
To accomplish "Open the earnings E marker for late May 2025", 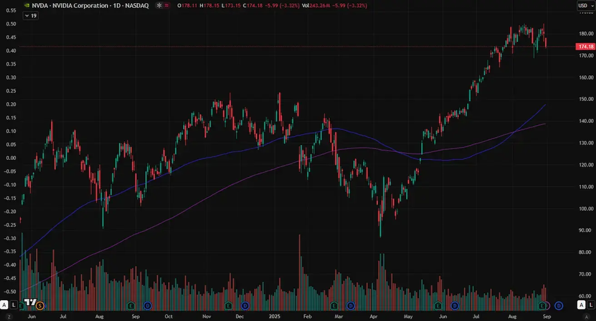I will click(438, 305).
